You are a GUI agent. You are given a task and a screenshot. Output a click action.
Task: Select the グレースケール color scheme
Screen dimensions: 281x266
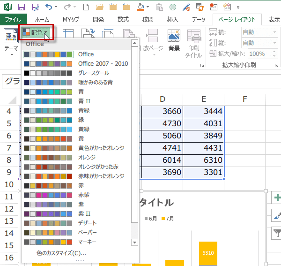coord(94,73)
